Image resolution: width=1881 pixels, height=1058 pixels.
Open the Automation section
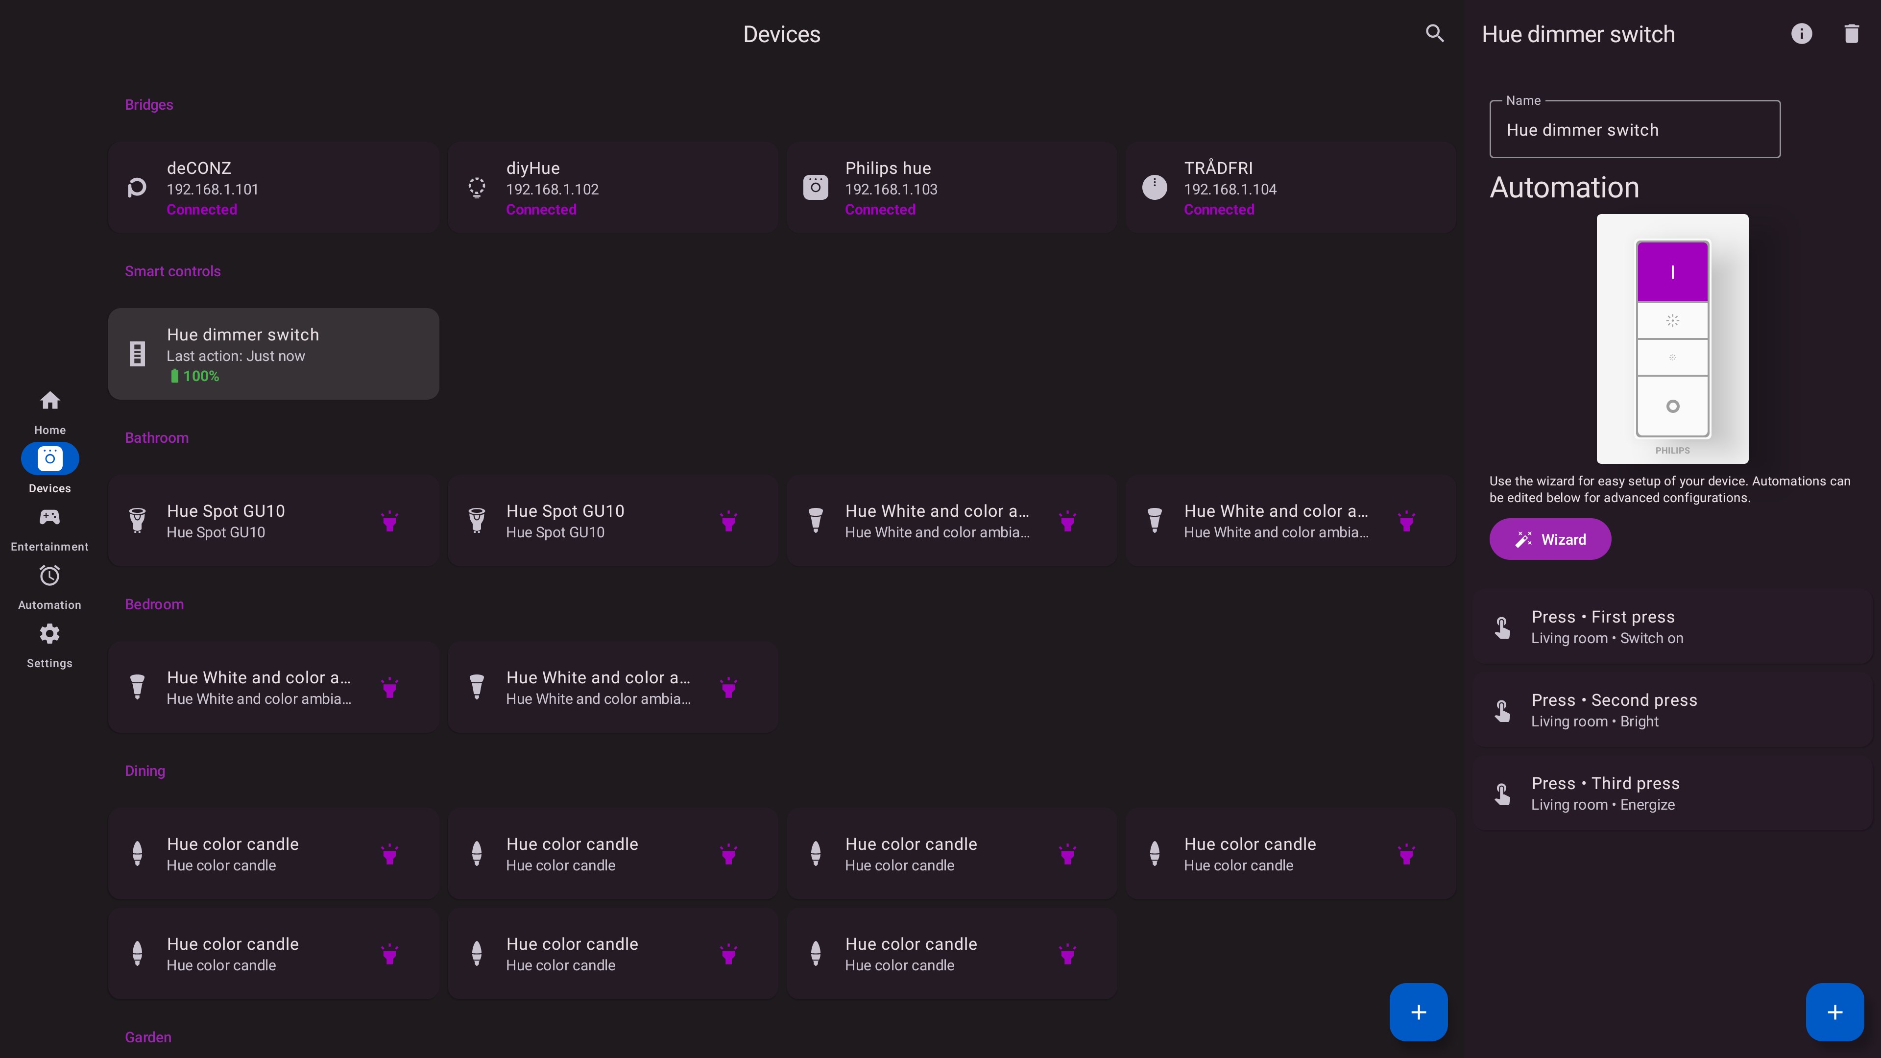[49, 586]
